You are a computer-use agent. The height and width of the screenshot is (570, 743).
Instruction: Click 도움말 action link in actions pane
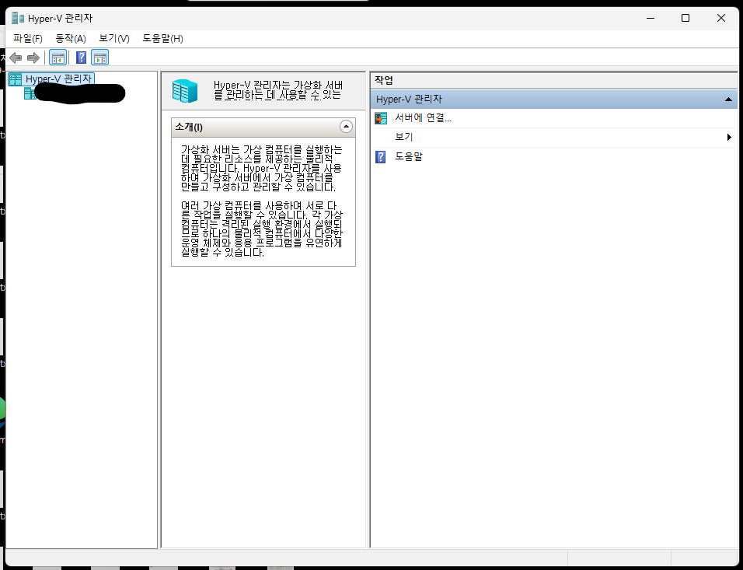pos(409,156)
